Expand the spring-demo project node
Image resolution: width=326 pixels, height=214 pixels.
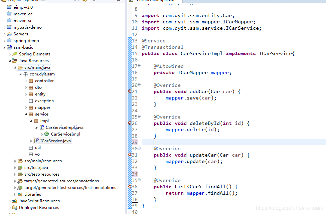pos(4,41)
